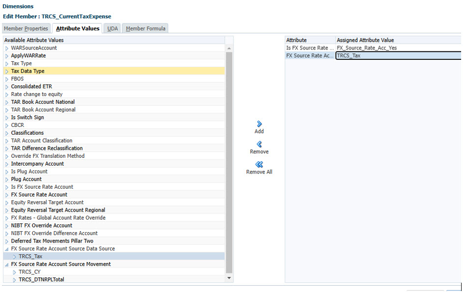
Task: Click the Remove chevron icon
Action: pyautogui.click(x=259, y=144)
